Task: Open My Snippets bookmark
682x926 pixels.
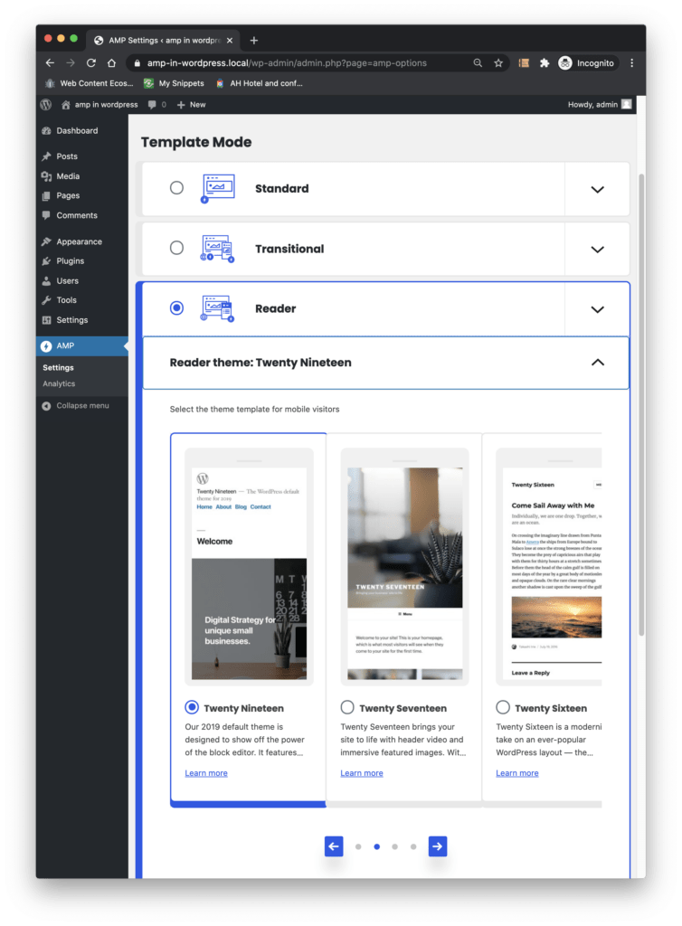Action: pos(175,83)
